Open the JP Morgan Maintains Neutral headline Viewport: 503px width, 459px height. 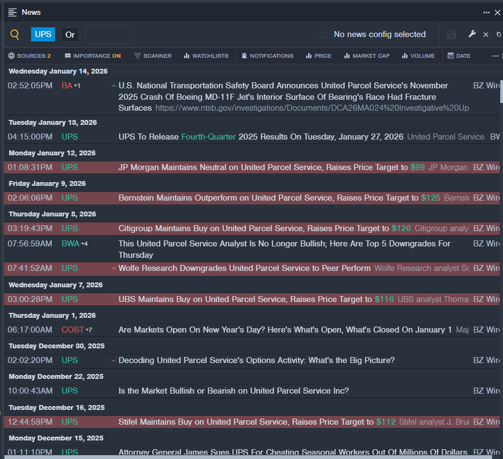(x=271, y=167)
